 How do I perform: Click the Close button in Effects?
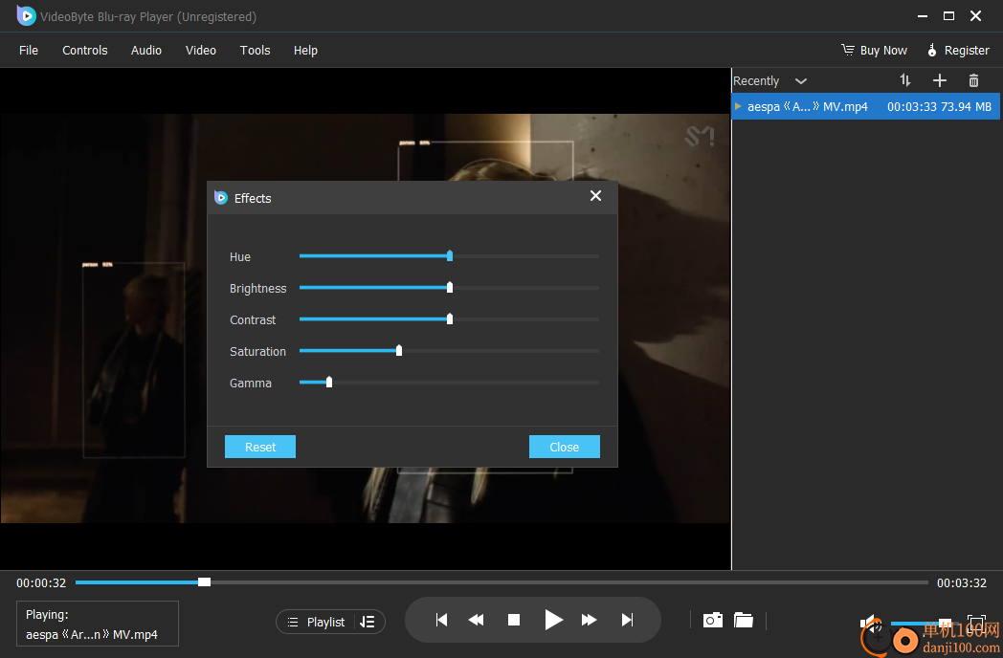tap(565, 447)
